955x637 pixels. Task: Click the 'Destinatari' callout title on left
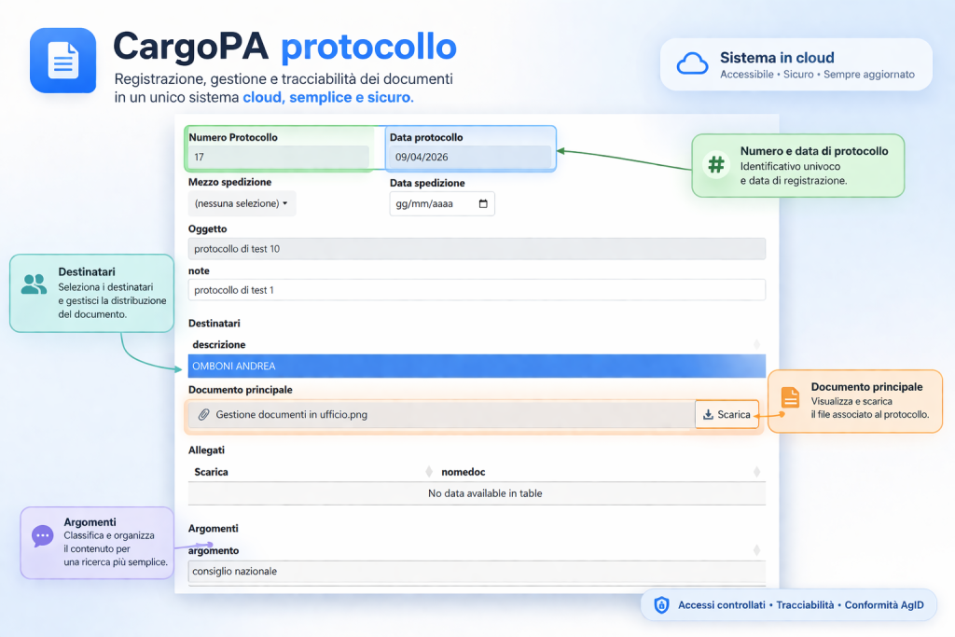pos(87,271)
